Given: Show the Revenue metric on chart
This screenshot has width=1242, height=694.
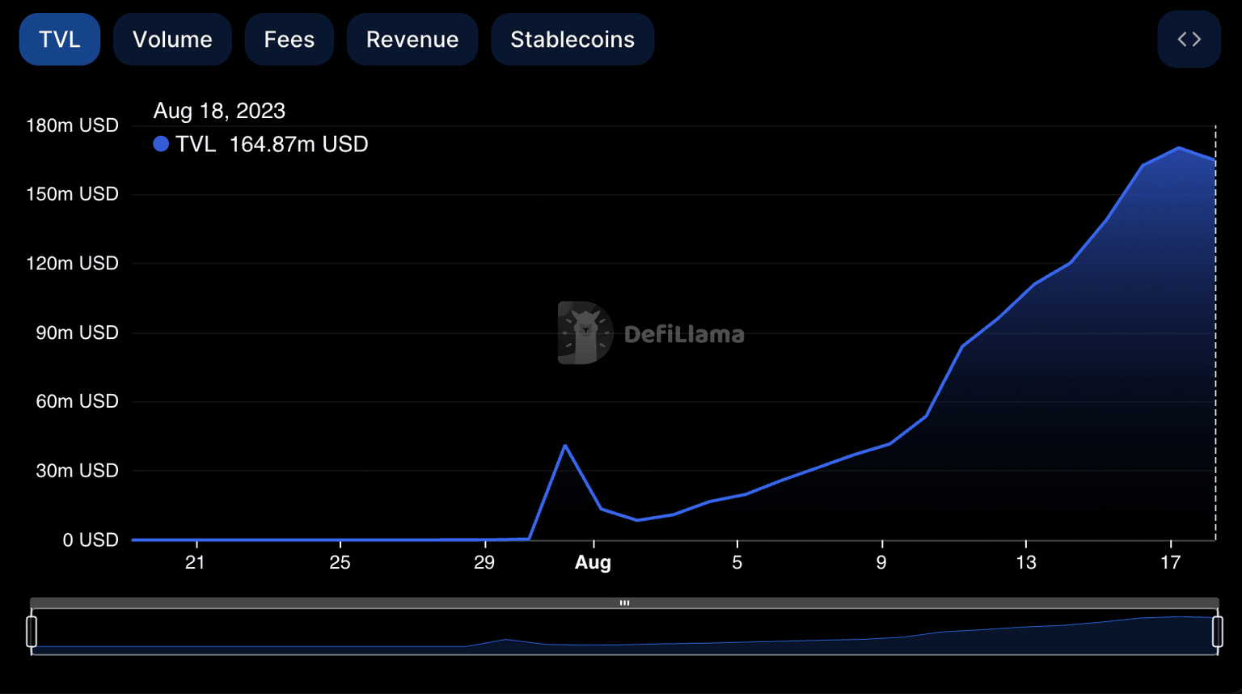Looking at the screenshot, I should click(412, 40).
